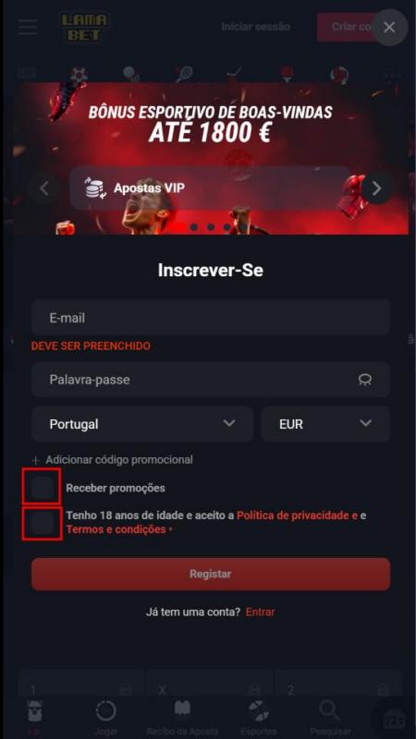Open the Termos e condições link
Image resolution: width=416 pixels, height=739 pixels.
(116, 529)
